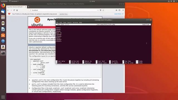
Task: Click the </html> line in nano
Action: (59, 41)
